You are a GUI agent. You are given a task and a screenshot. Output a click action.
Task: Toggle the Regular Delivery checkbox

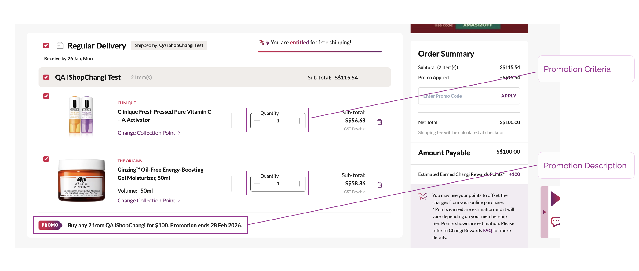[46, 45]
